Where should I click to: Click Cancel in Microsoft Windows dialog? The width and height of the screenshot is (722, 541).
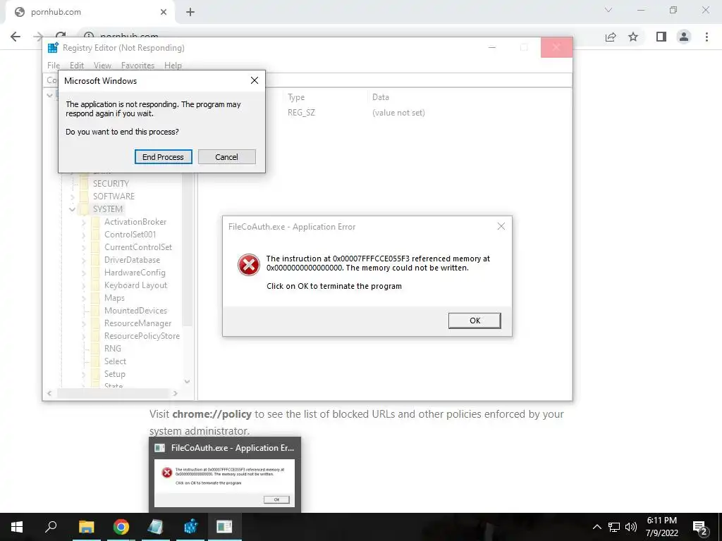226,157
